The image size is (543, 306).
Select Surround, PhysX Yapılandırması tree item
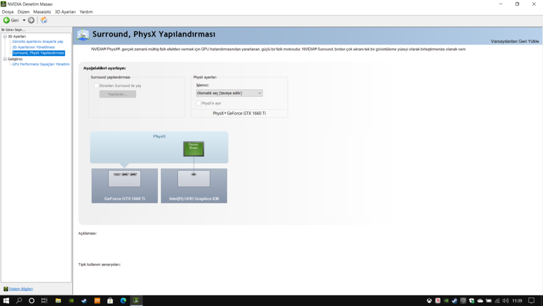pos(39,53)
